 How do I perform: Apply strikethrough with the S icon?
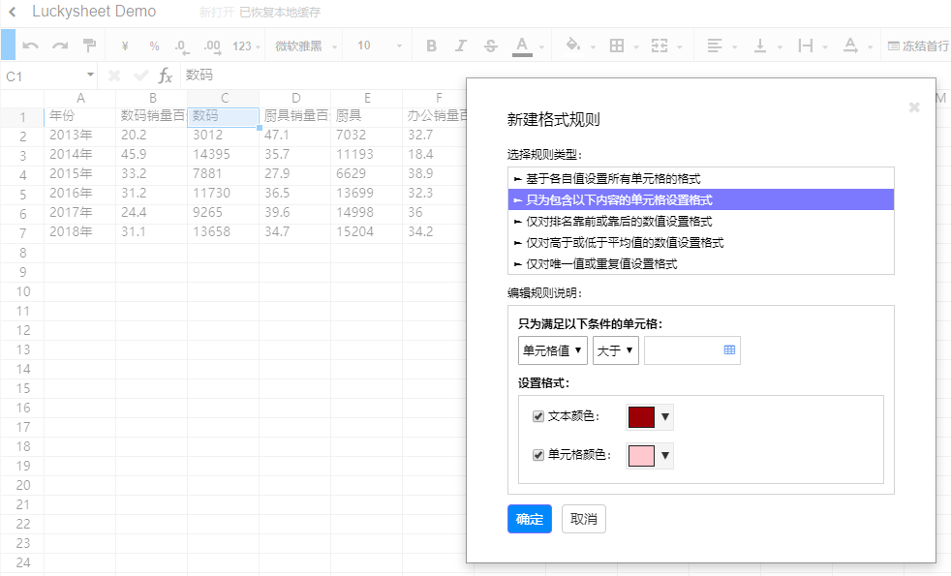491,45
